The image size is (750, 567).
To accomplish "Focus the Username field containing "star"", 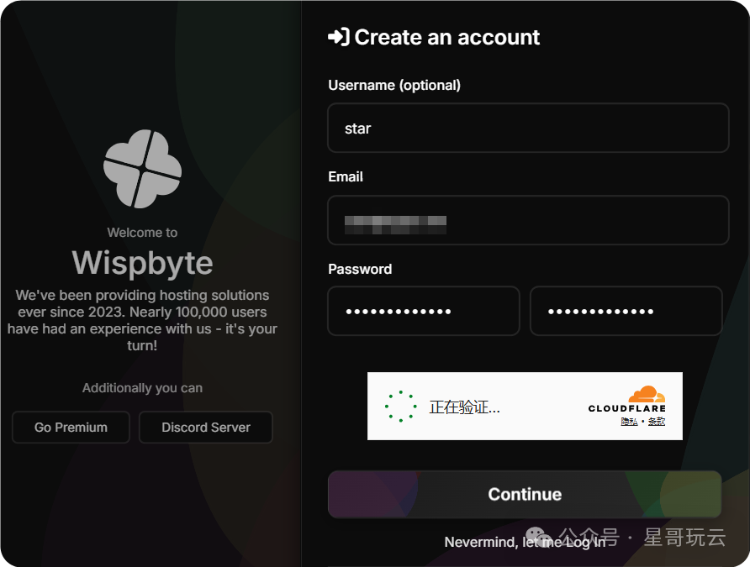I will 527,129.
